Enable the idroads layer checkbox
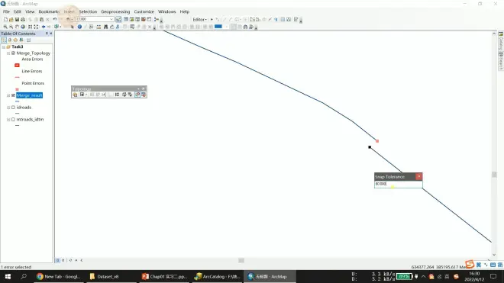The image size is (504, 283). click(13, 108)
